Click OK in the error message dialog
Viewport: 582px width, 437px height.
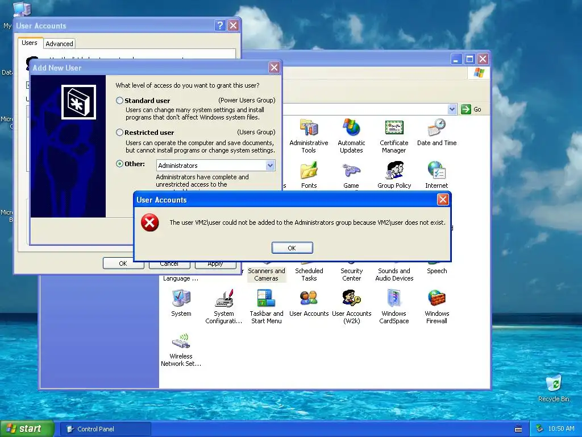point(292,248)
